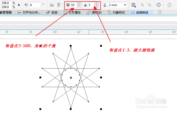The height and width of the screenshot is (113, 177).
Task: Click the star's topmost point node
Action: (71, 48)
